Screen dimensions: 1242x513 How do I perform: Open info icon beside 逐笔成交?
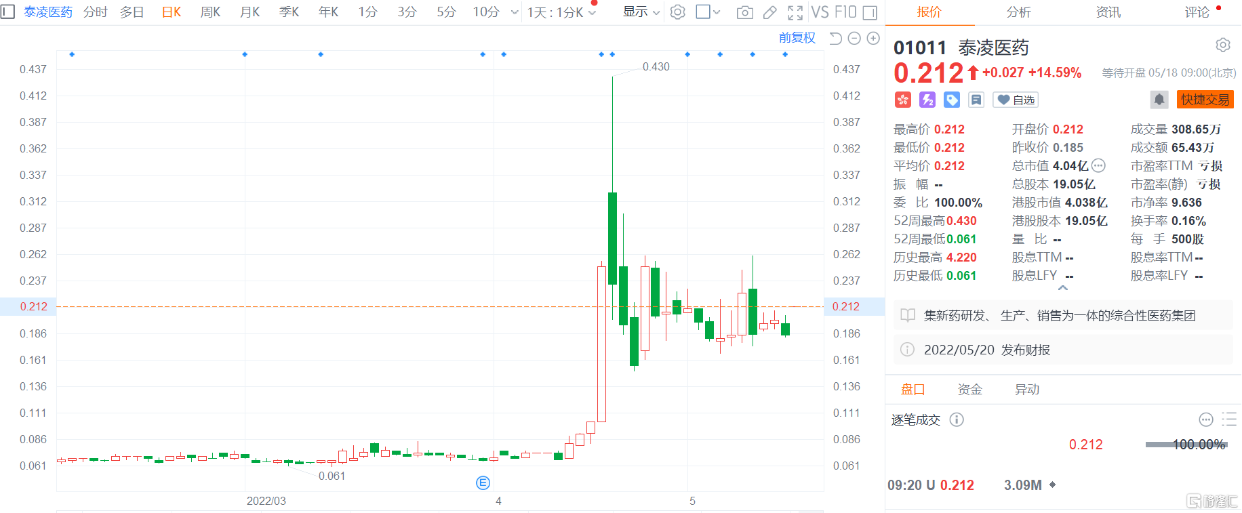click(957, 419)
